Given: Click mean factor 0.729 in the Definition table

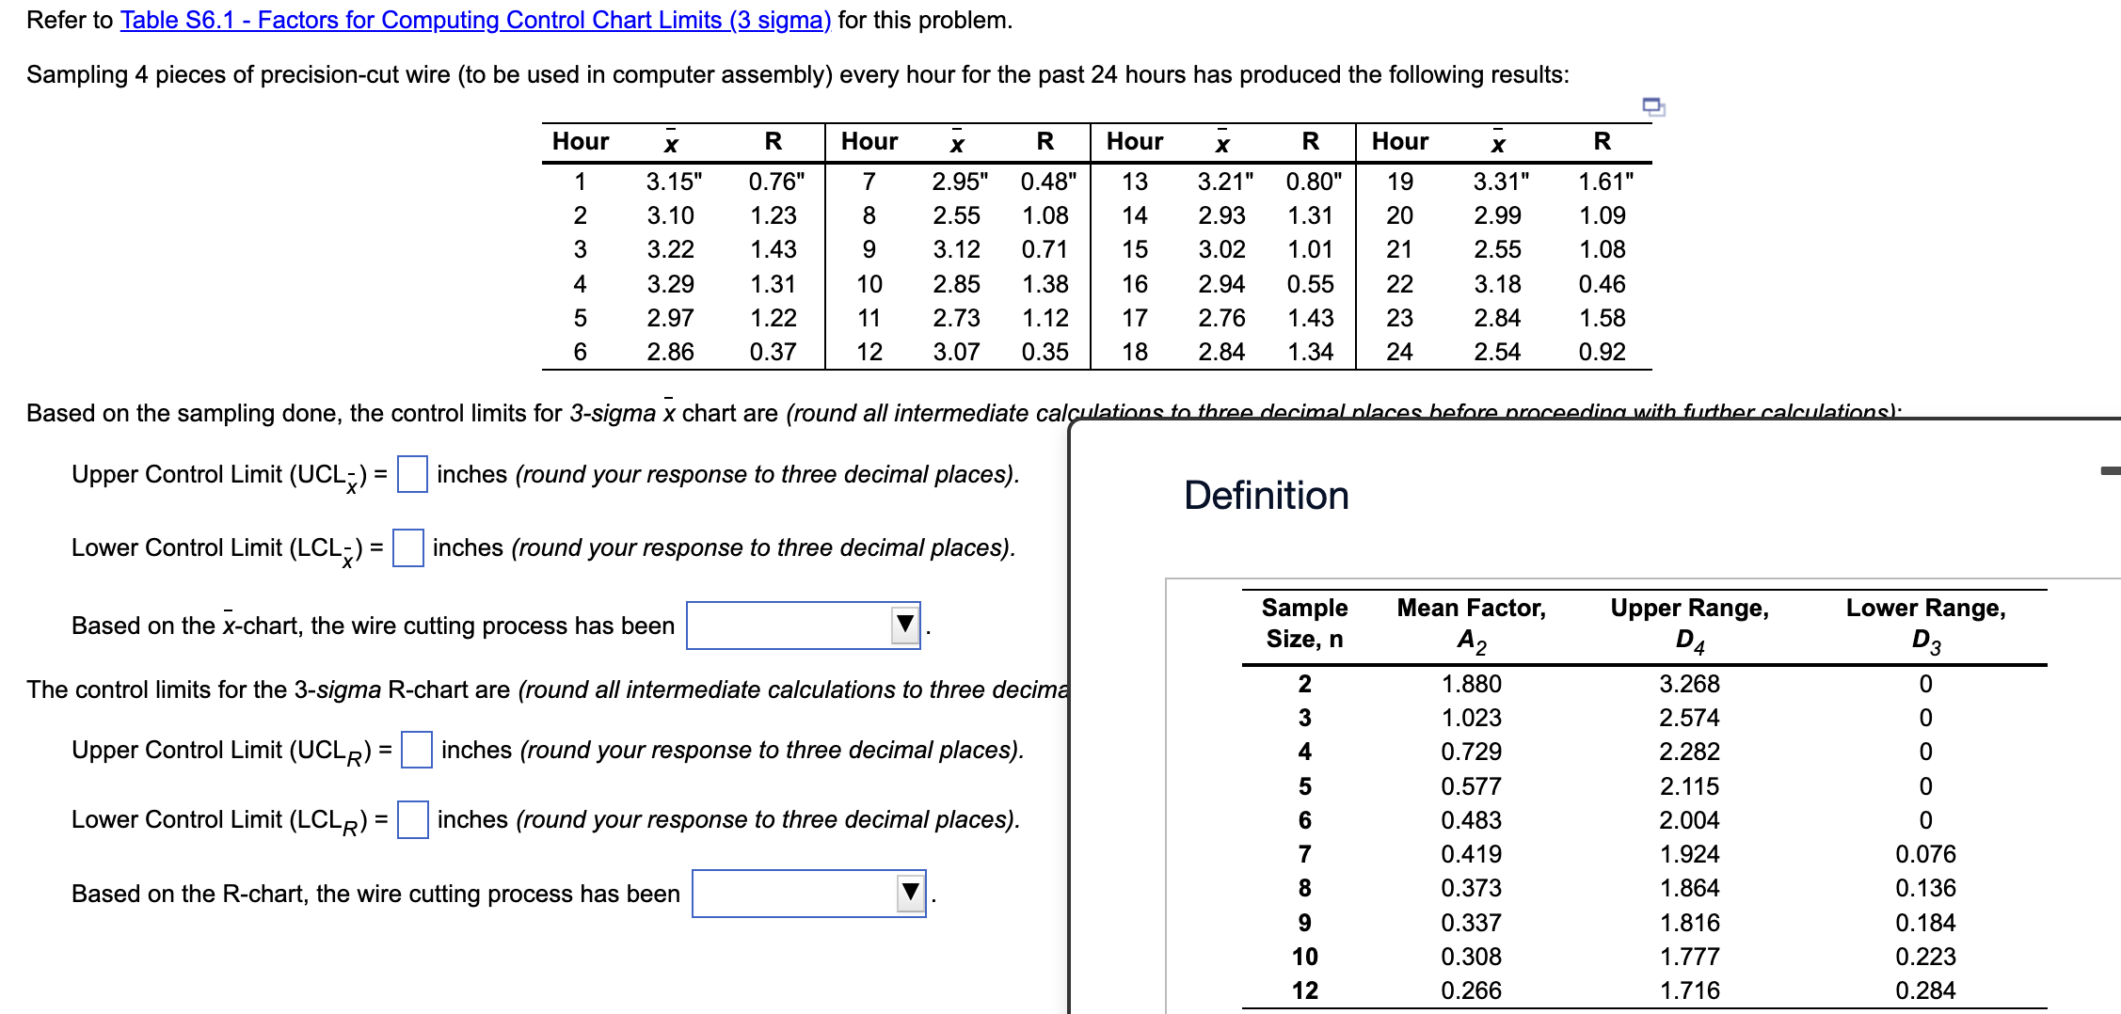Looking at the screenshot, I should coord(1471,751).
